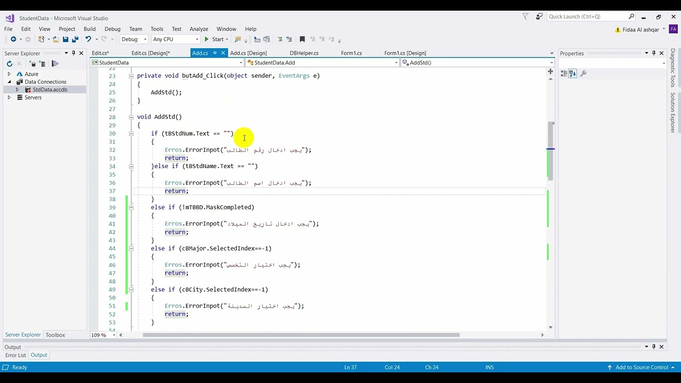Close the Add.cs tab
Image resolution: width=681 pixels, height=383 pixels.
click(x=223, y=53)
